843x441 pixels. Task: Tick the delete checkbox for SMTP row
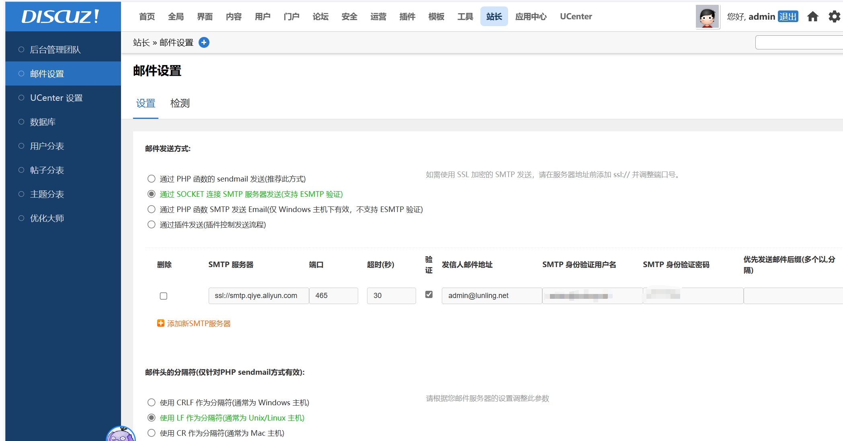164,296
